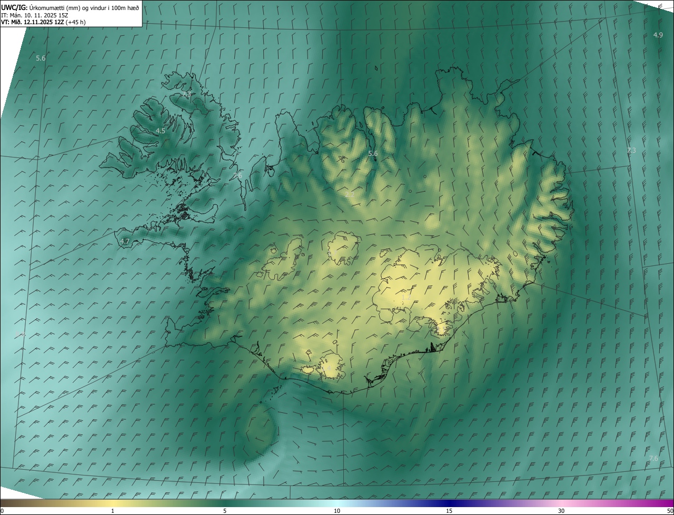Click the 4.7 value on the Snæfellsnes peninsula
Image resolution: width=674 pixels, height=515 pixels.
125,242
